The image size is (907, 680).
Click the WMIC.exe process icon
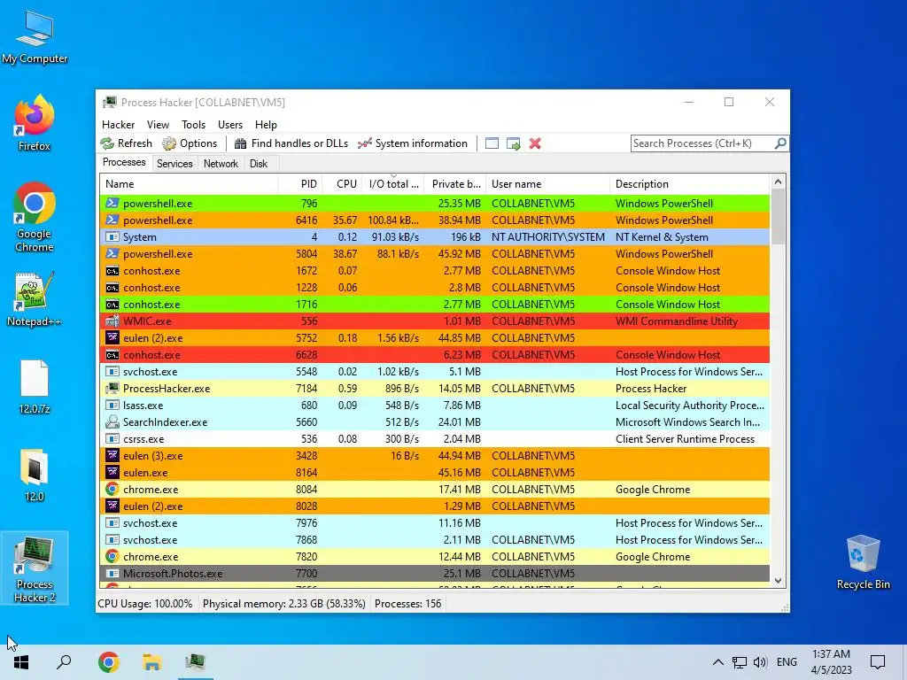[x=112, y=321]
